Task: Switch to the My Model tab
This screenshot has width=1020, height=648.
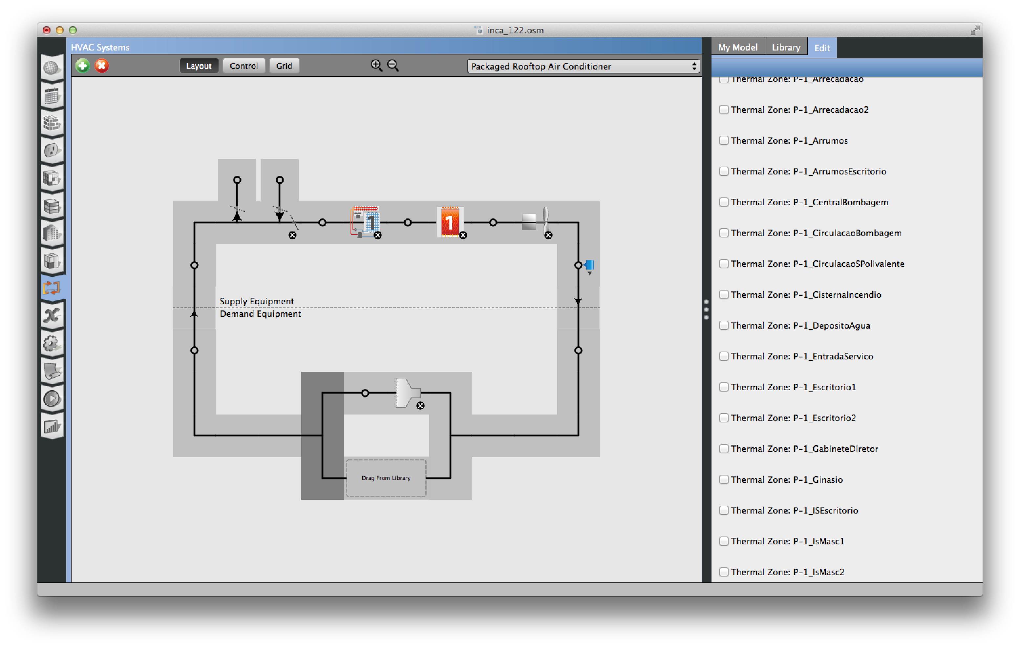Action: tap(737, 48)
